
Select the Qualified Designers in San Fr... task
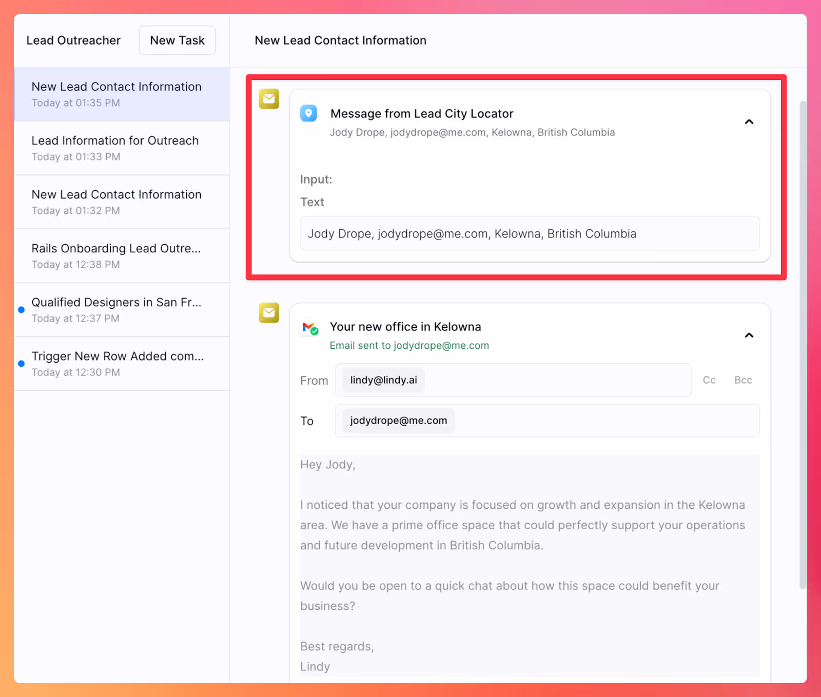coord(122,310)
